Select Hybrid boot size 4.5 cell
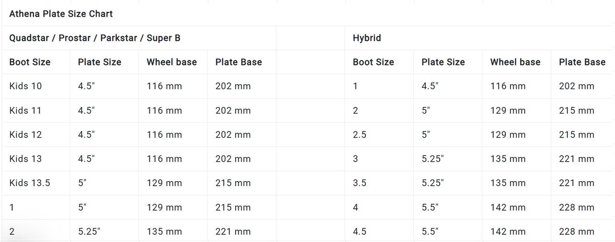 tap(359, 231)
